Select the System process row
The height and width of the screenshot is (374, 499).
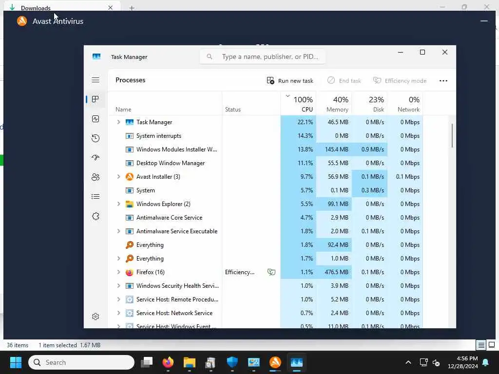266,190
